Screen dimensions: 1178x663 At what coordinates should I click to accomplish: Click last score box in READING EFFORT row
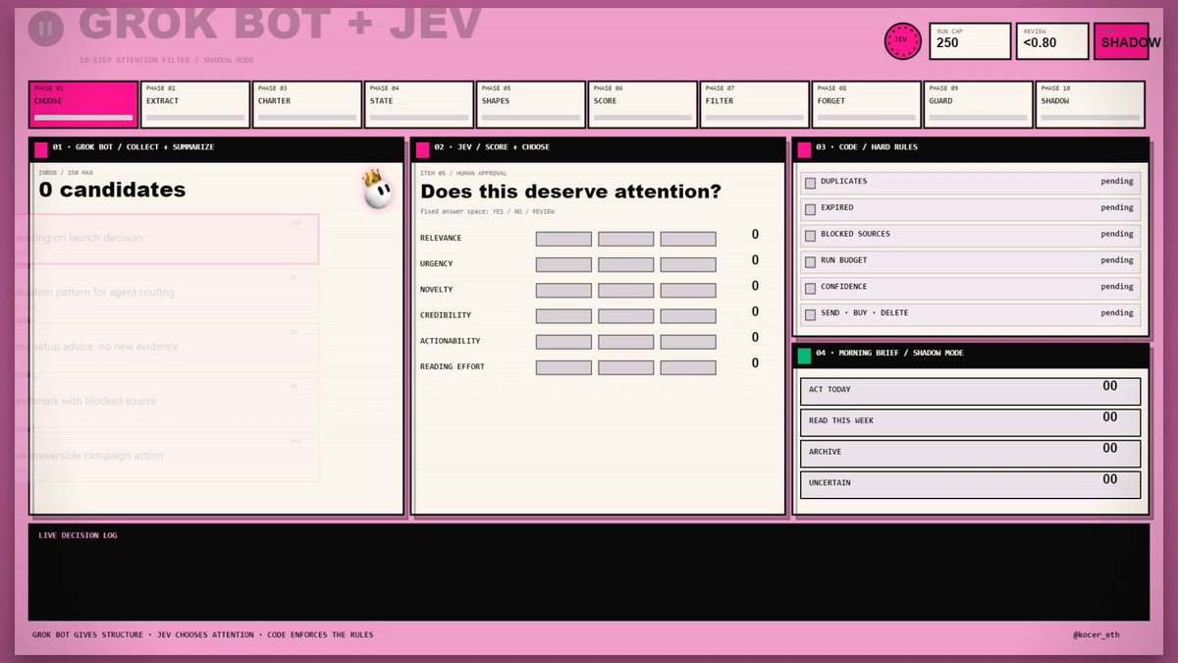(688, 367)
